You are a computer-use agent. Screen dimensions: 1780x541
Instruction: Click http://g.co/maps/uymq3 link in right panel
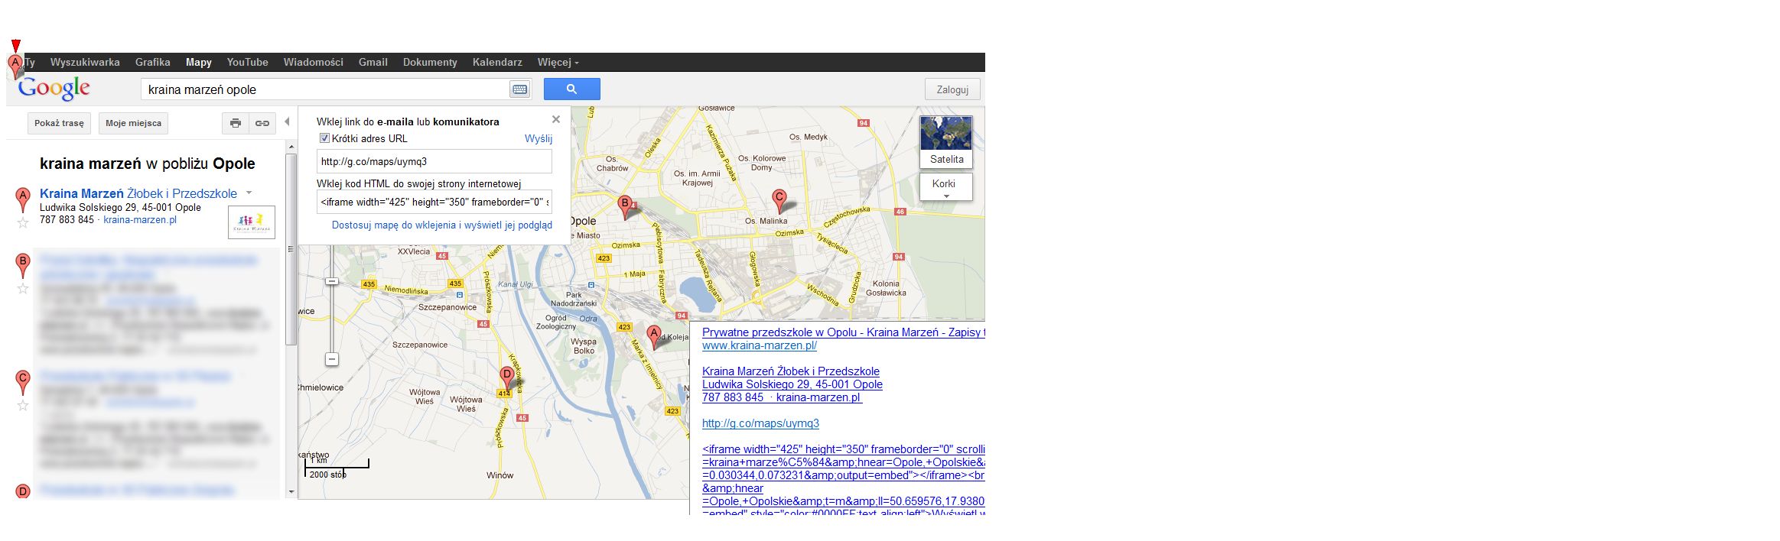click(x=760, y=423)
